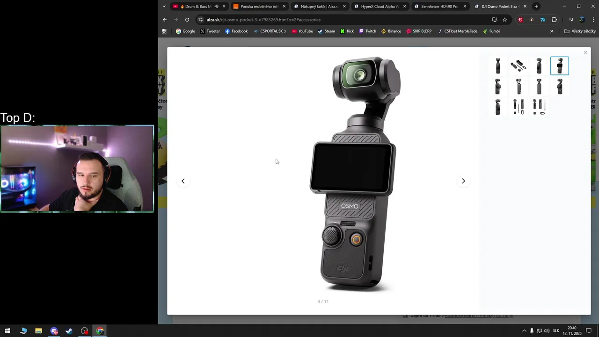The height and width of the screenshot is (337, 599).
Task: Show hidden system tray icons
Action: [524, 331]
